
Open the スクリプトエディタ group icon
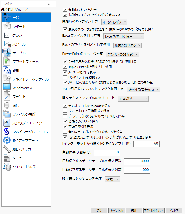7,123
